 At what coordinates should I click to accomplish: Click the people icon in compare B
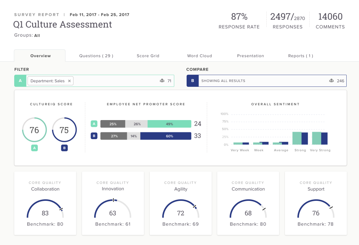[x=331, y=81]
